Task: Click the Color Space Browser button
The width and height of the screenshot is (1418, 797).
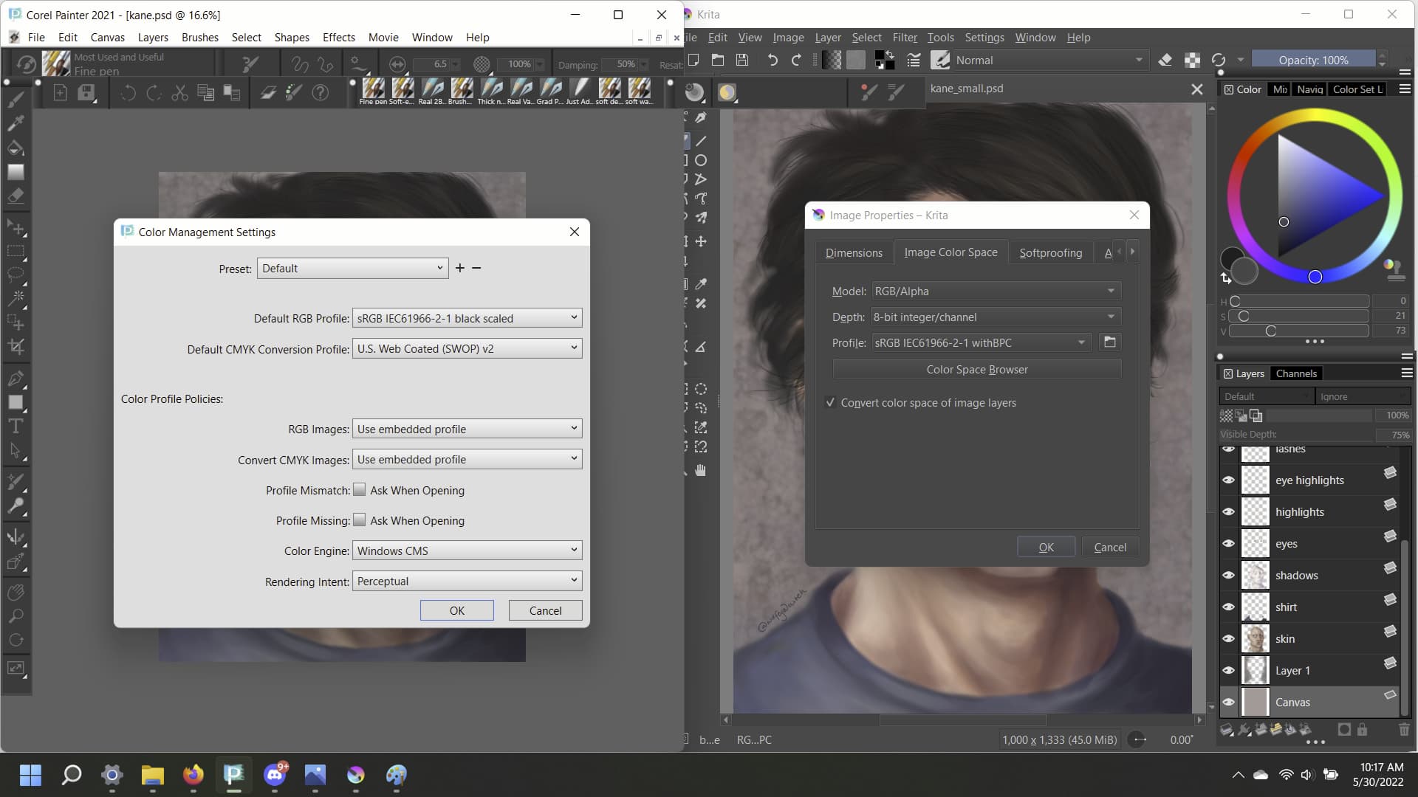Action: [x=976, y=369]
